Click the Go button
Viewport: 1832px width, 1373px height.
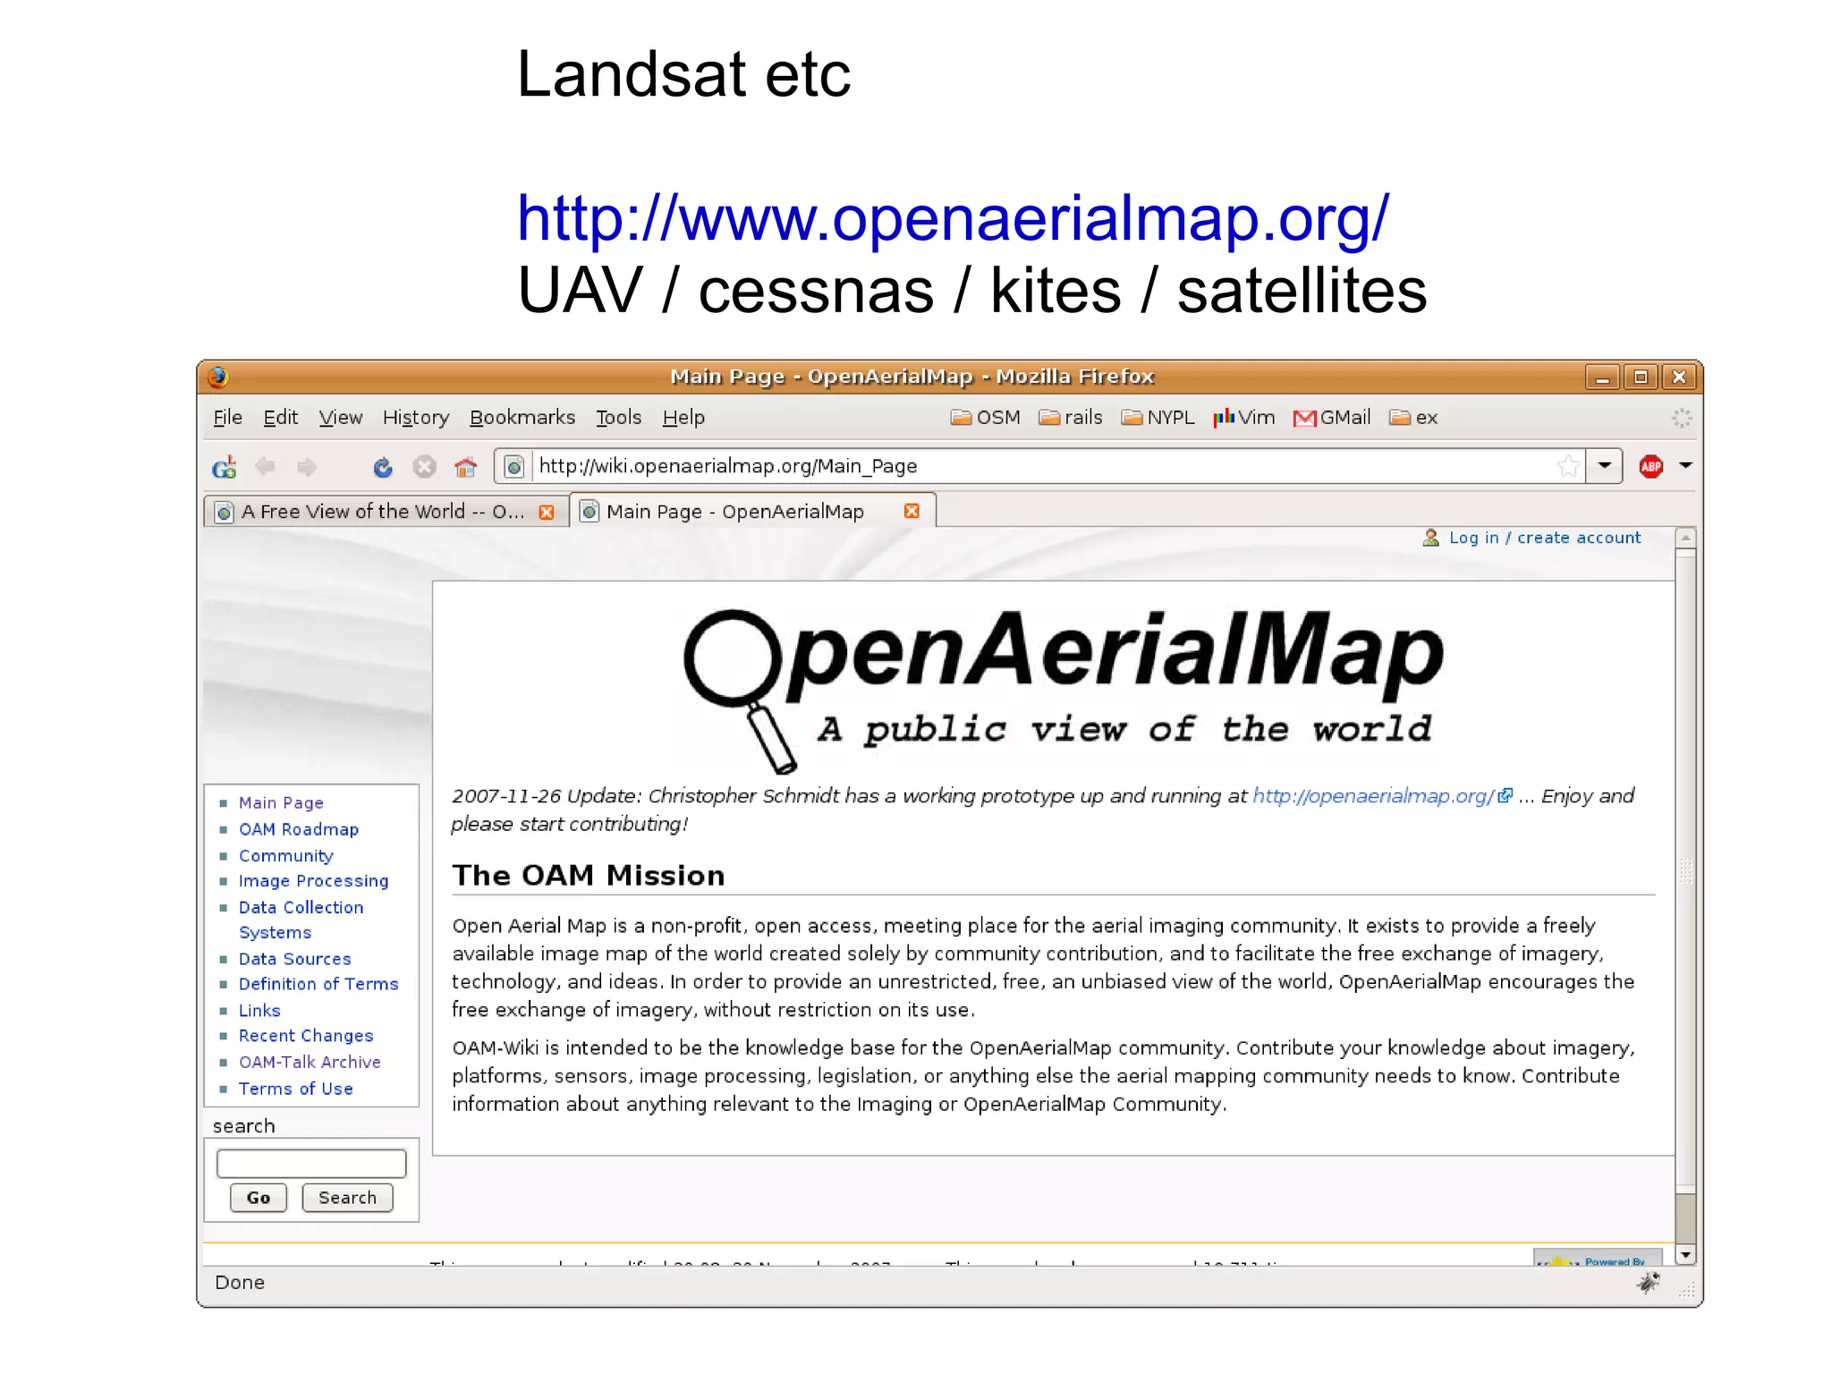[x=259, y=1198]
